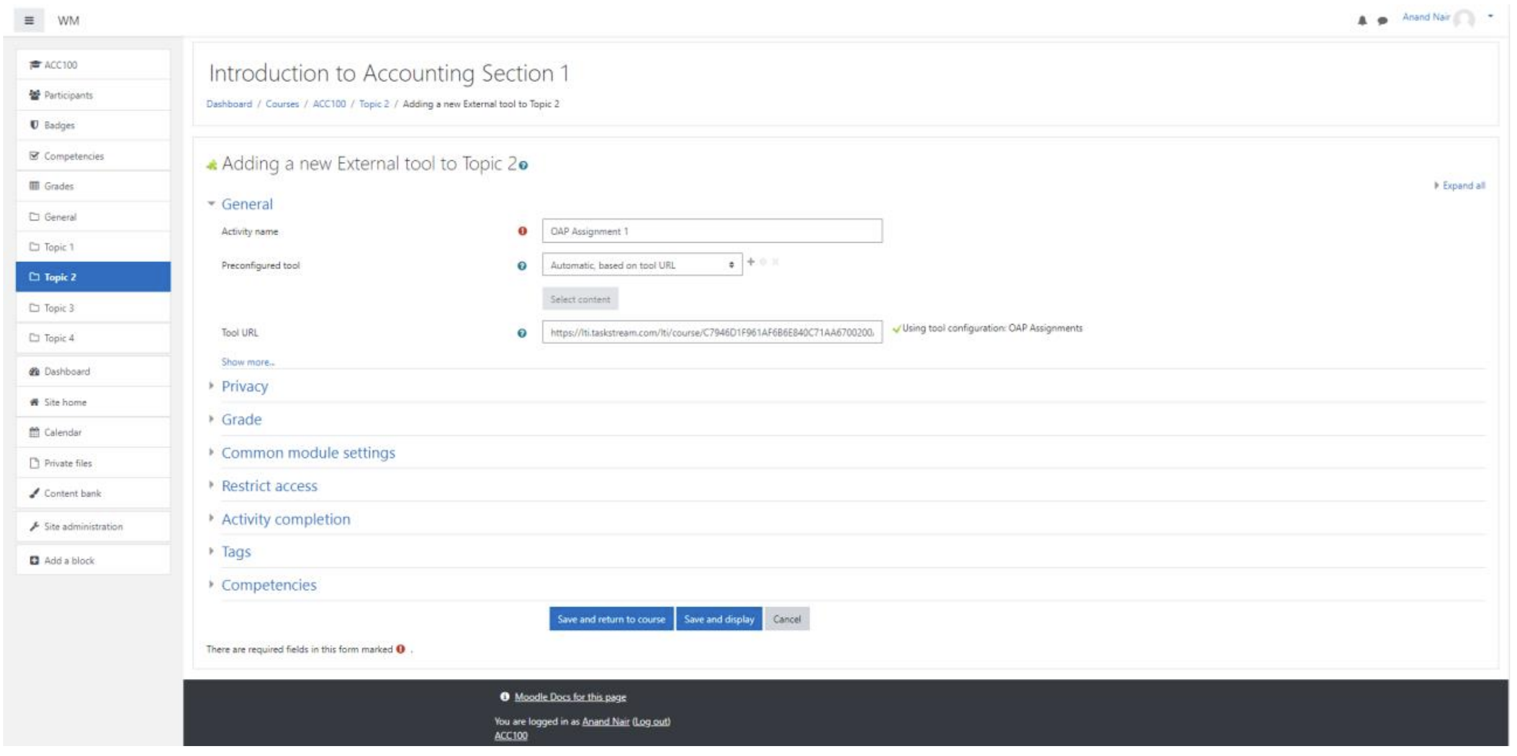Open the Preconfigured tool dropdown

click(x=642, y=265)
